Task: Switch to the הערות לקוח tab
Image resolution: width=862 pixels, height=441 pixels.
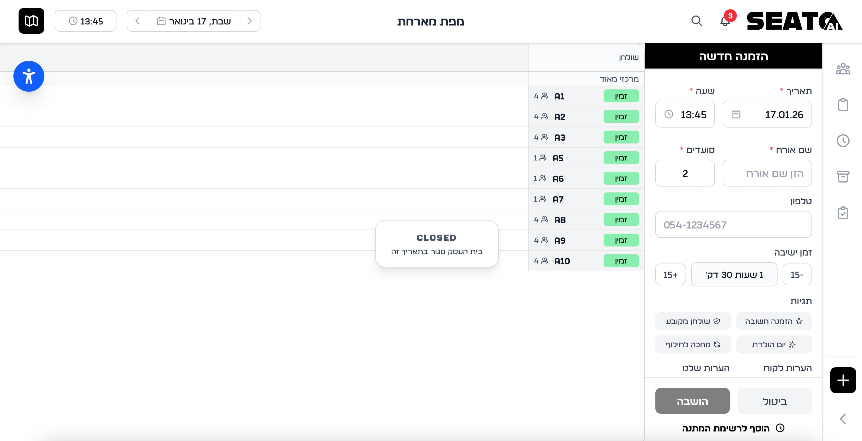Action: pos(790,368)
